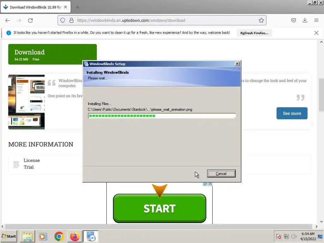The width and height of the screenshot is (324, 243).
Task: Click the URL address bar
Action: click(x=162, y=20)
